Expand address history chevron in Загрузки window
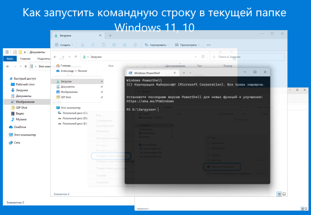Screen dimensions: 311x215 196,57
